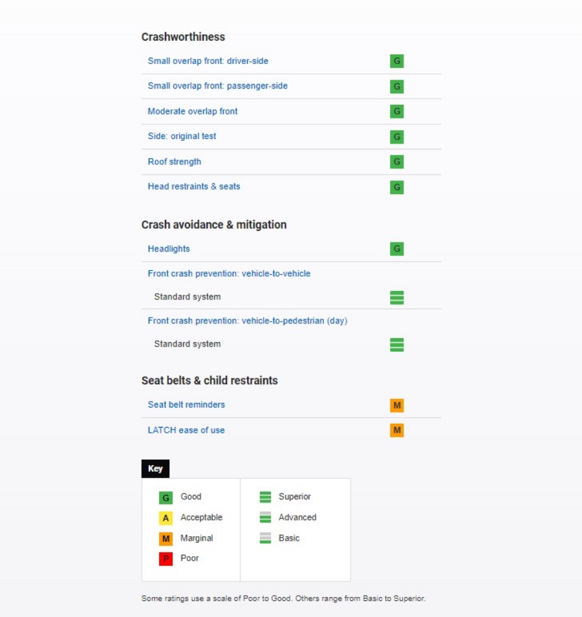
Task: View Seat belt reminders details
Action: click(186, 405)
